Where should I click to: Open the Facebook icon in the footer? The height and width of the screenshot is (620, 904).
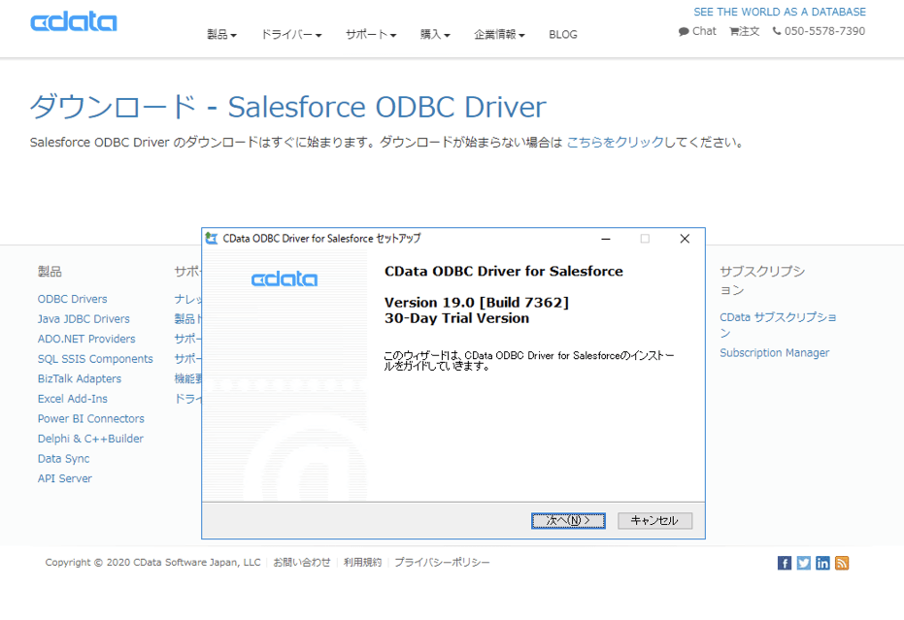click(785, 563)
